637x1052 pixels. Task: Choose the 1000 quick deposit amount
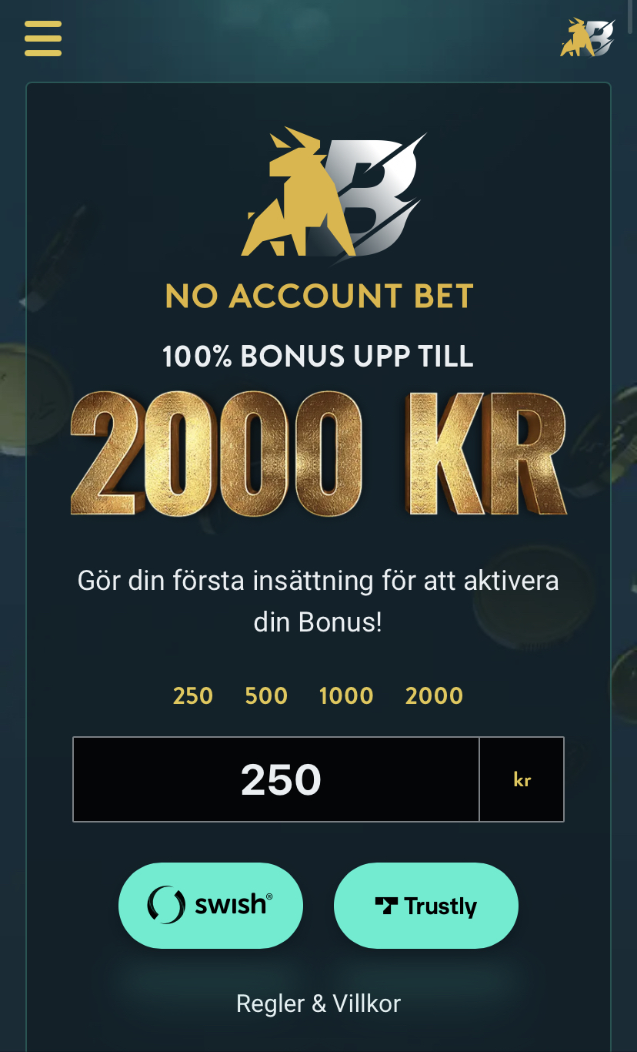point(346,695)
